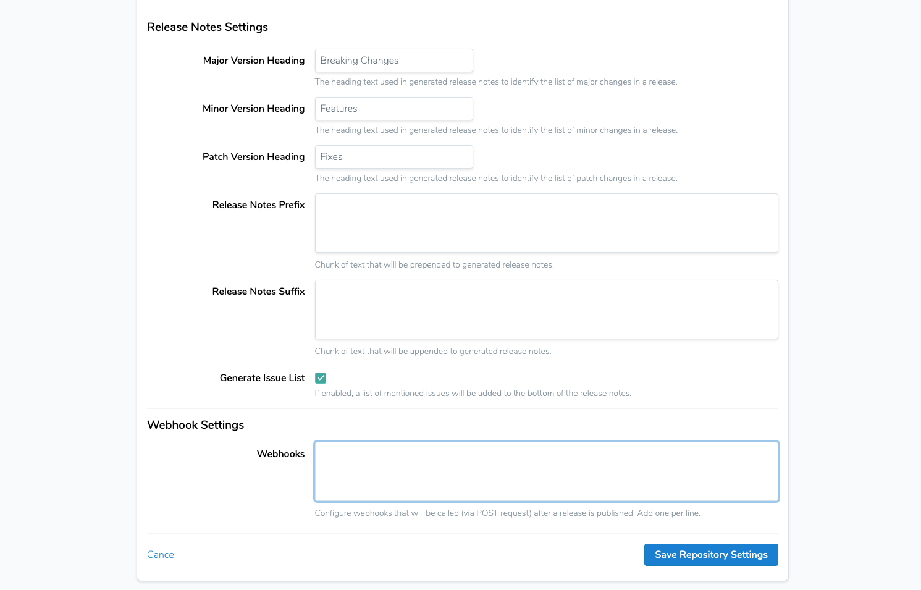Viewport: 921px width, 590px height.
Task: Uncheck the Generate Issue List checkbox
Action: click(321, 378)
